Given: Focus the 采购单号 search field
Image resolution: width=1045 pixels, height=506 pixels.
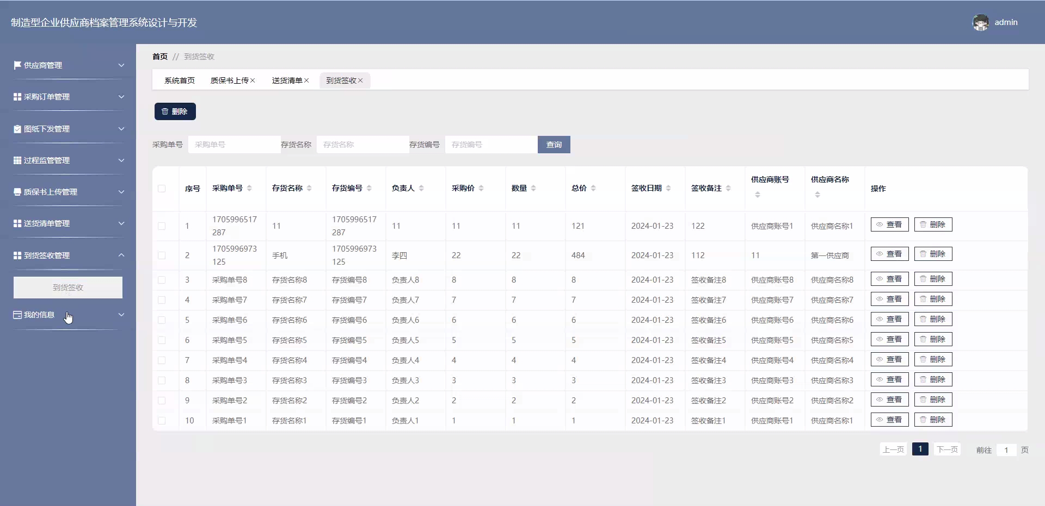Looking at the screenshot, I should (x=235, y=145).
